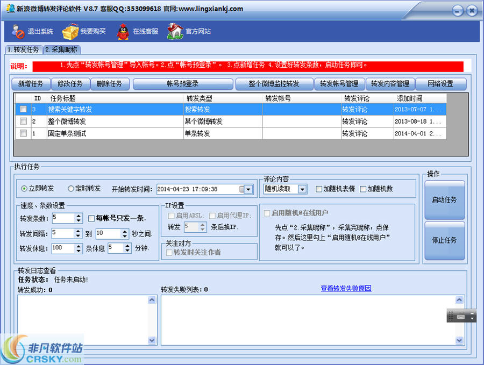Click the 修改任务 button
This screenshot has width=484, height=365.
70,84
